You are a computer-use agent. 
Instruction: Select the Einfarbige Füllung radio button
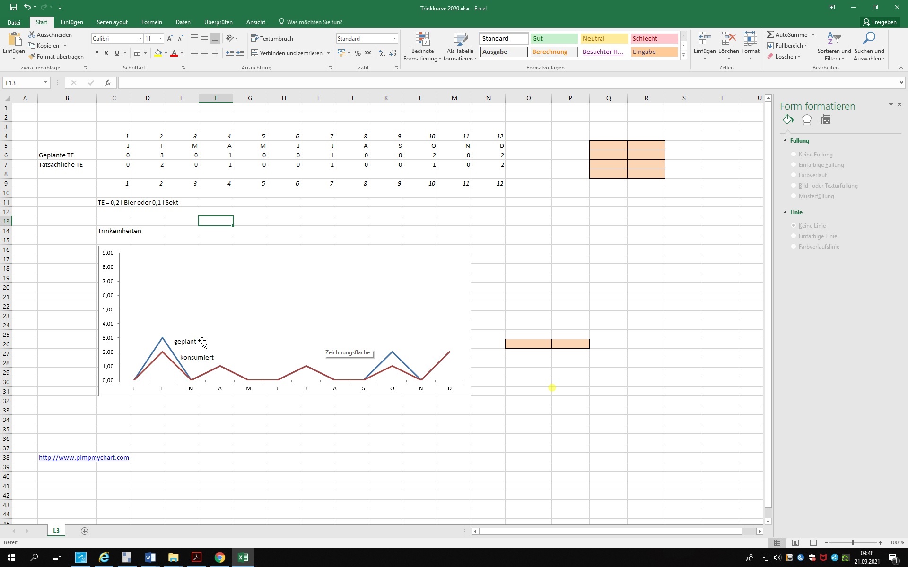click(794, 165)
